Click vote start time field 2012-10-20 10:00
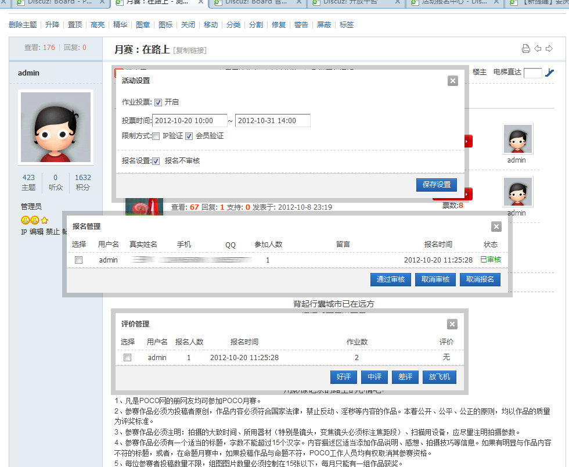This screenshot has width=569, height=467. (x=190, y=121)
